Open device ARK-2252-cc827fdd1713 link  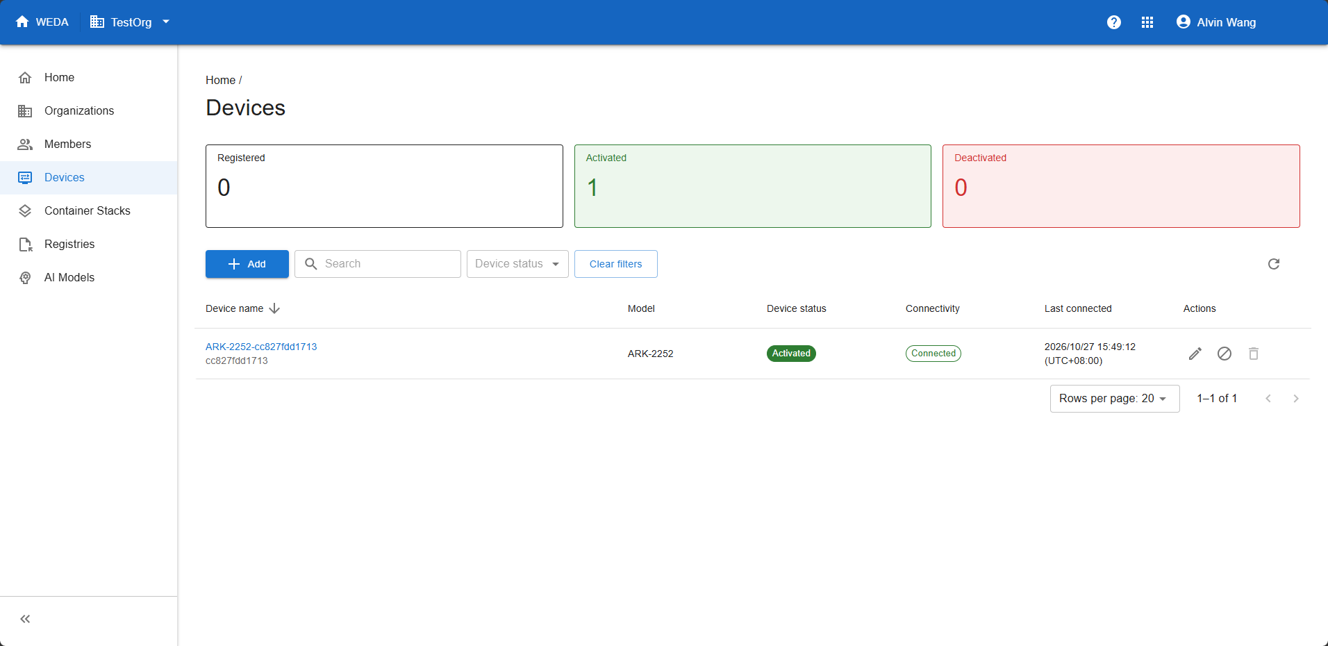(261, 347)
